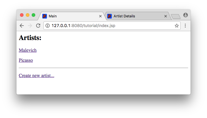Viewport: 207px width, 118px height.
Task: Click the Artists heading text
Action: [30, 38]
